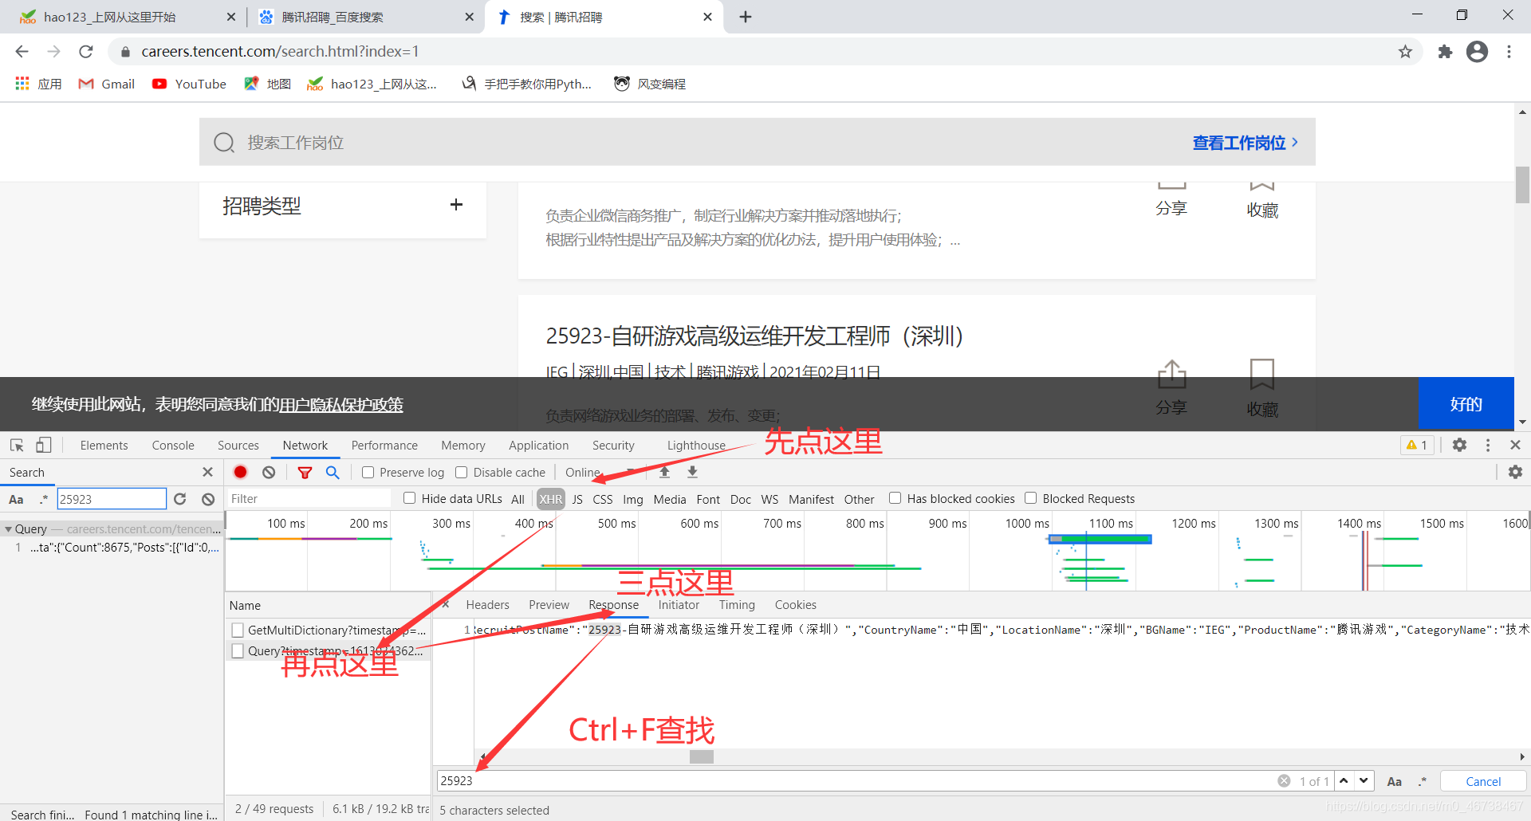Bookmark this page with the star icon
The height and width of the screenshot is (821, 1531).
1405,52
